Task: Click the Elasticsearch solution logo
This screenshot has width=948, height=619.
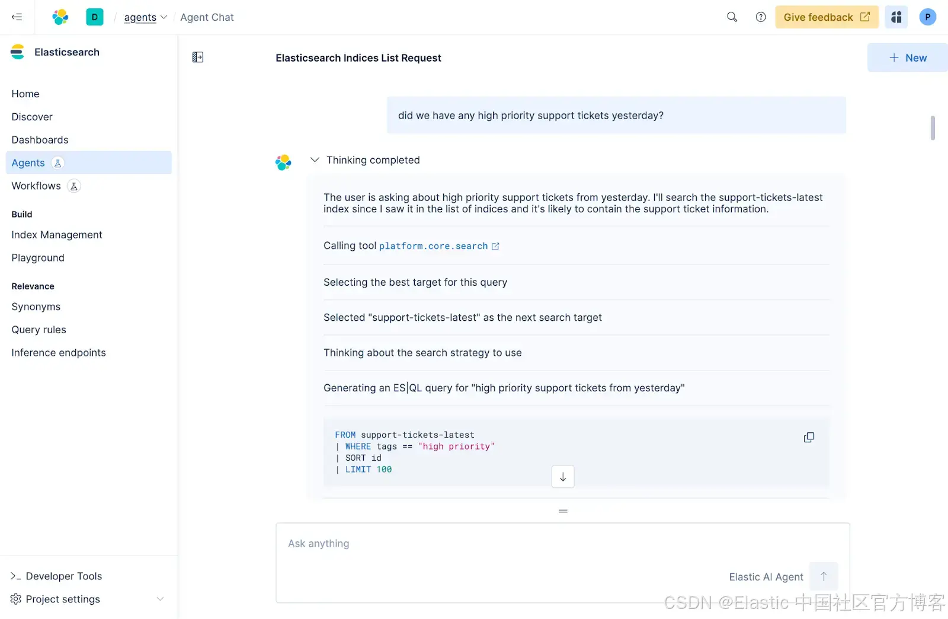Action: click(x=17, y=52)
